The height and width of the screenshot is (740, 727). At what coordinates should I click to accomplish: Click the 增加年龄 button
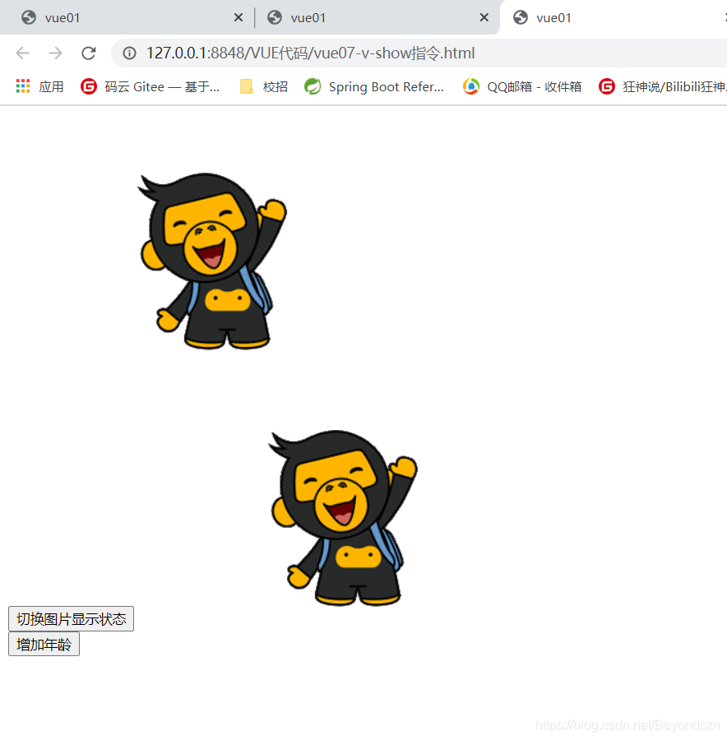point(44,644)
